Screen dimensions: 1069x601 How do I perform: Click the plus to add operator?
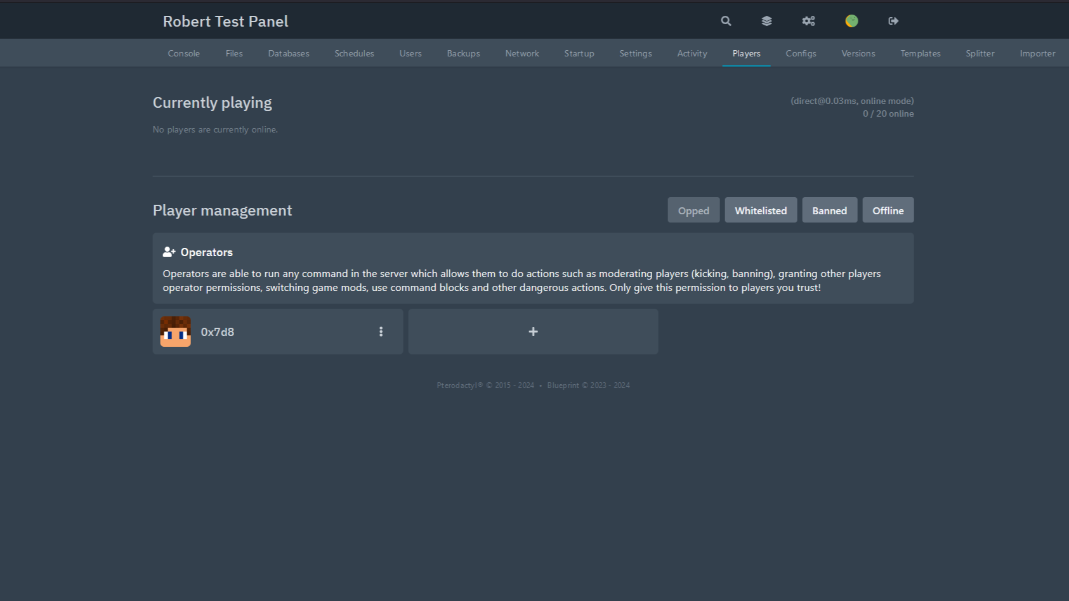point(533,332)
